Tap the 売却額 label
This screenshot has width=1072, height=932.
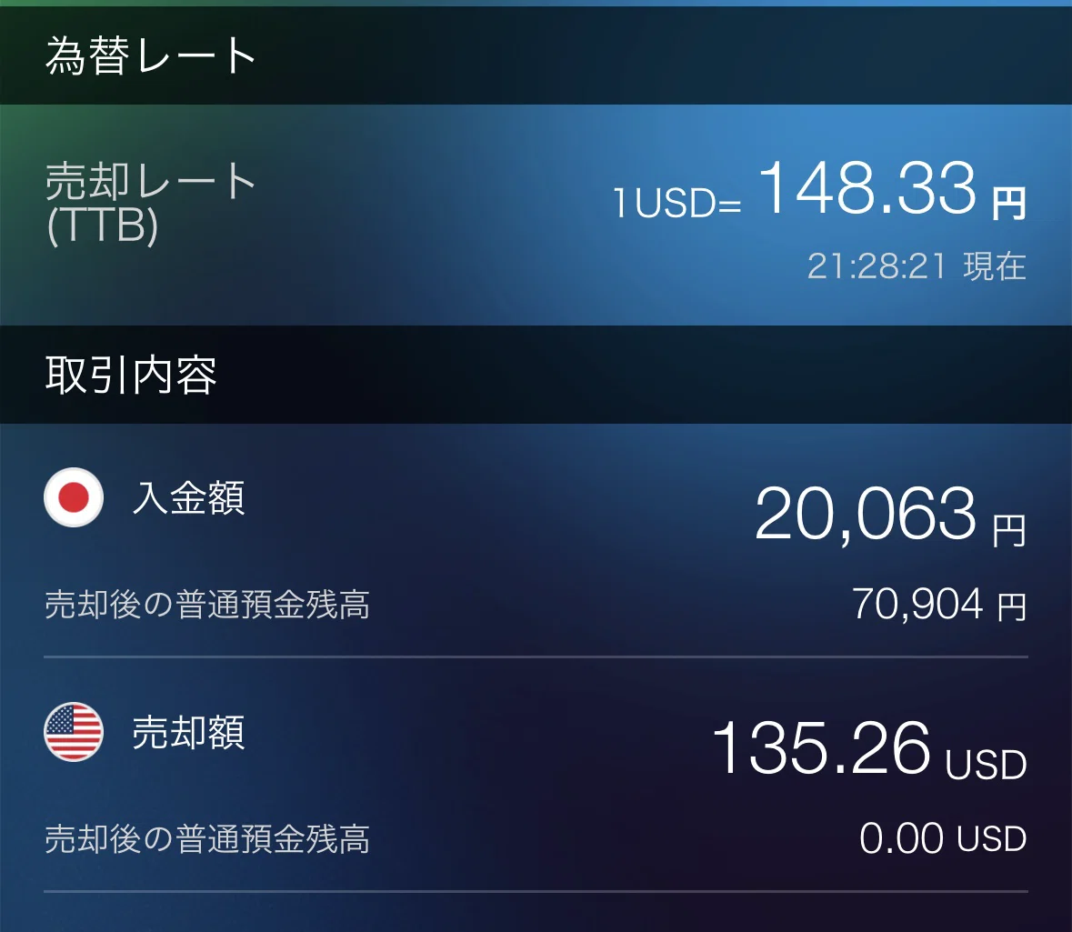click(188, 732)
